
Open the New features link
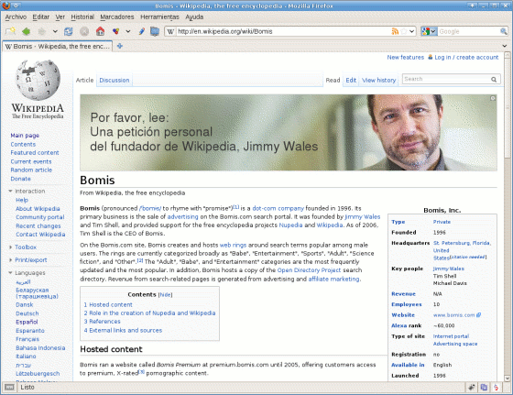click(x=405, y=57)
